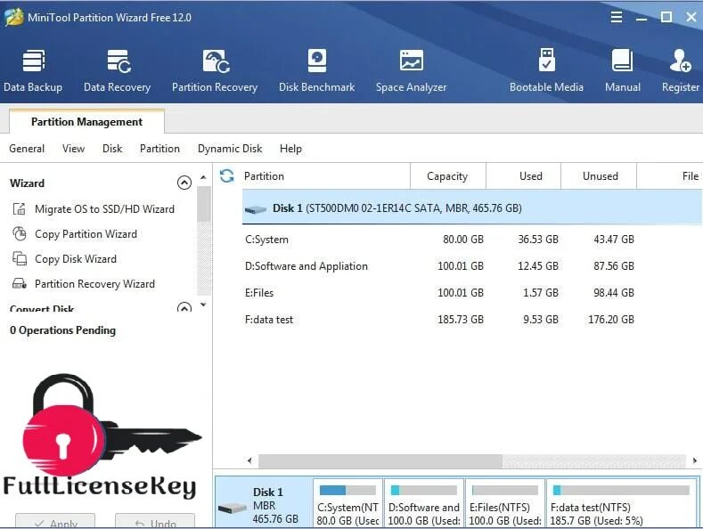703x529 pixels.
Task: Open the Help menu
Action: tap(290, 149)
